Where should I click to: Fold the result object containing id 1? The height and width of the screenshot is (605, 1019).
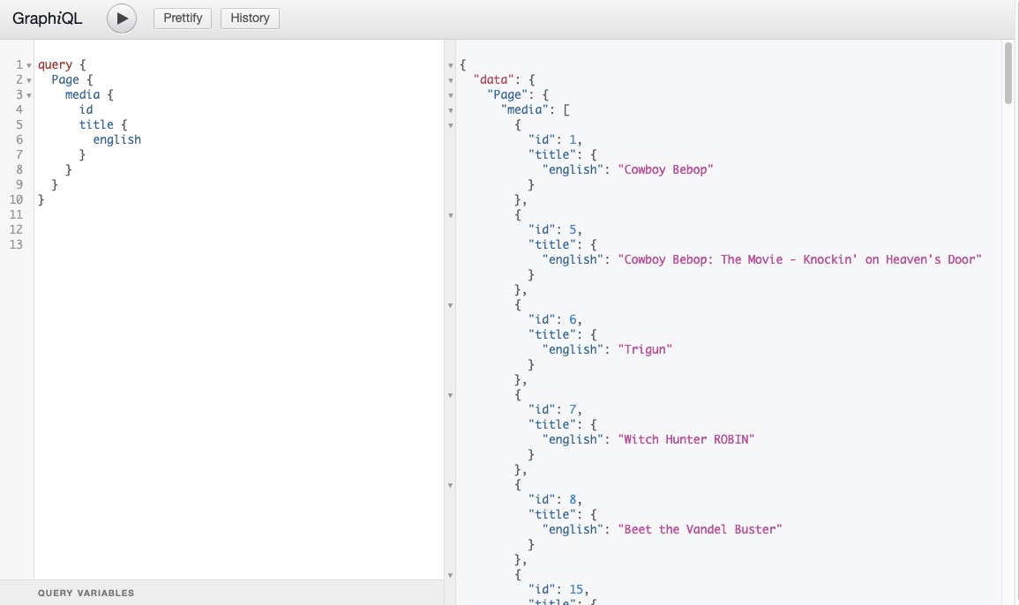click(450, 125)
